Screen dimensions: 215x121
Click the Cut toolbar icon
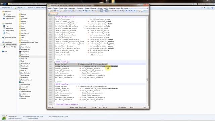tap(69, 11)
